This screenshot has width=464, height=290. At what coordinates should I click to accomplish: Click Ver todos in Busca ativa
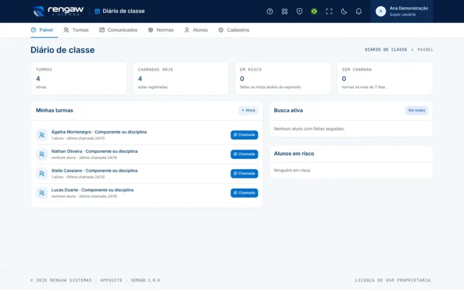416,111
